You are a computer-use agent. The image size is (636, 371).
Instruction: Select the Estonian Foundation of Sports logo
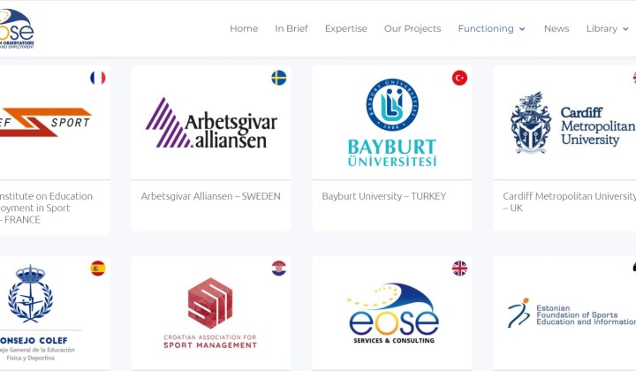(x=572, y=313)
